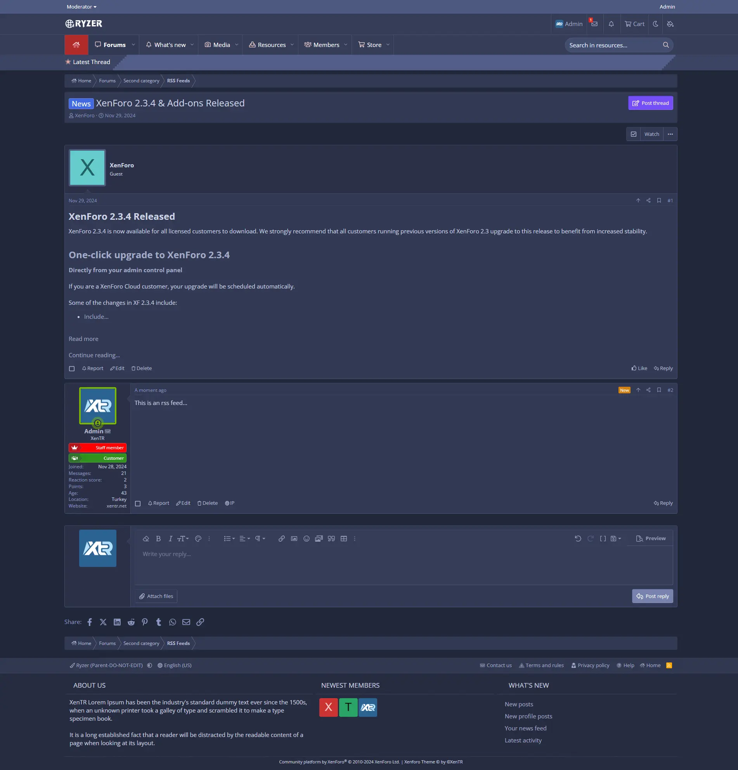Click the Watch button

[651, 134]
